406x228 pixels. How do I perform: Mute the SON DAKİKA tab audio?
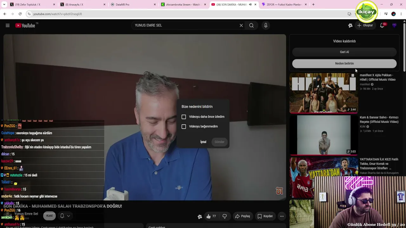click(x=250, y=5)
